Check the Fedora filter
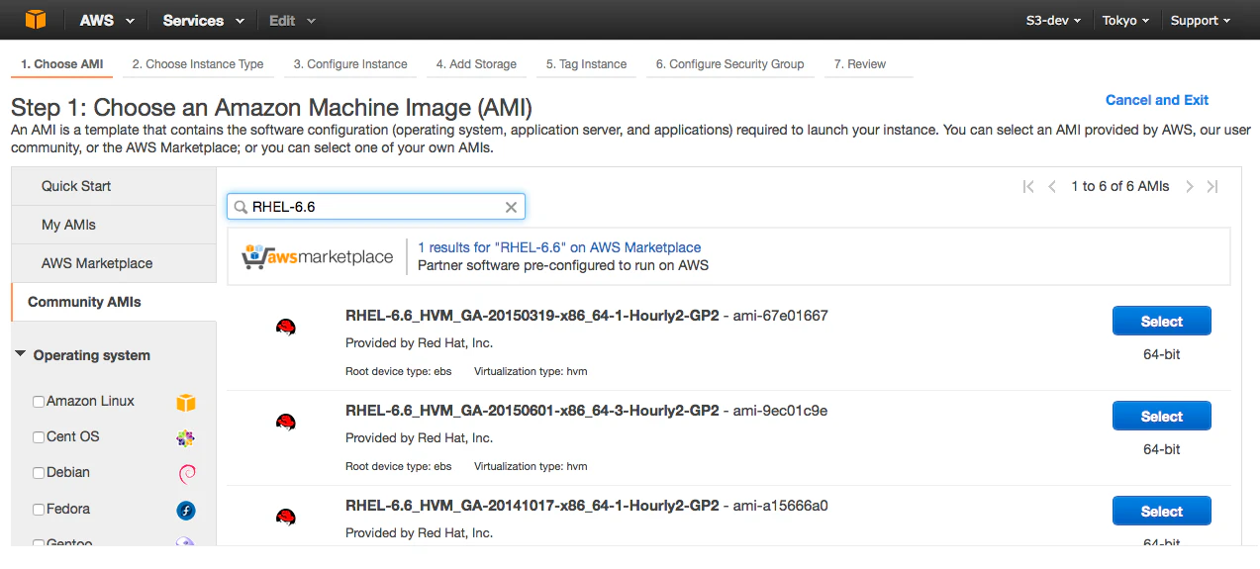Image resolution: width=1260 pixels, height=569 pixels. pyautogui.click(x=39, y=510)
